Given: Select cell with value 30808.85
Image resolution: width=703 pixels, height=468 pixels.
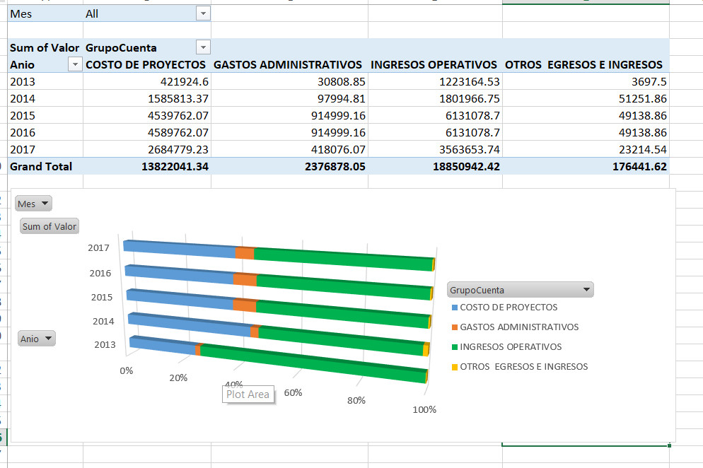Looking at the screenshot, I should click(x=290, y=81).
